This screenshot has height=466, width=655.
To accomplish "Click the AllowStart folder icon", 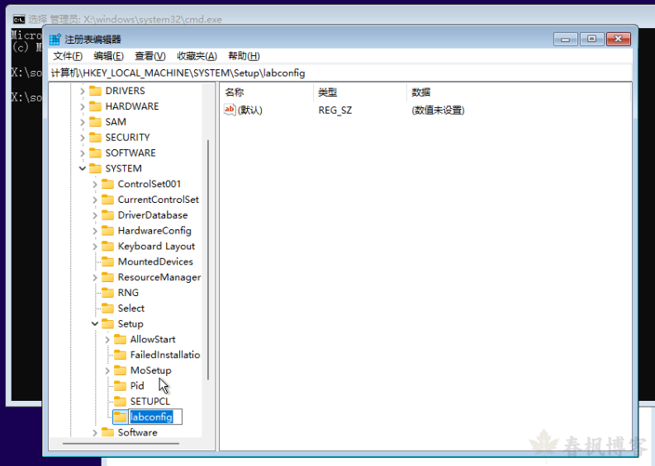I will pyautogui.click(x=121, y=339).
